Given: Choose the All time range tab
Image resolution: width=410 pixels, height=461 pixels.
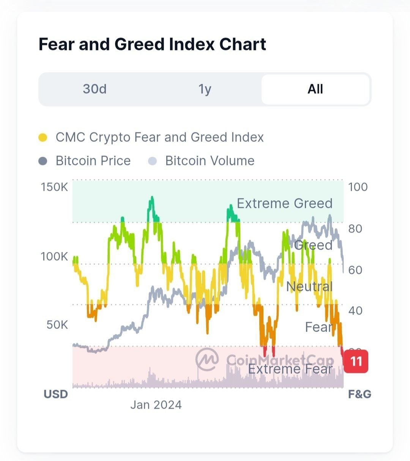Looking at the screenshot, I should pos(315,89).
